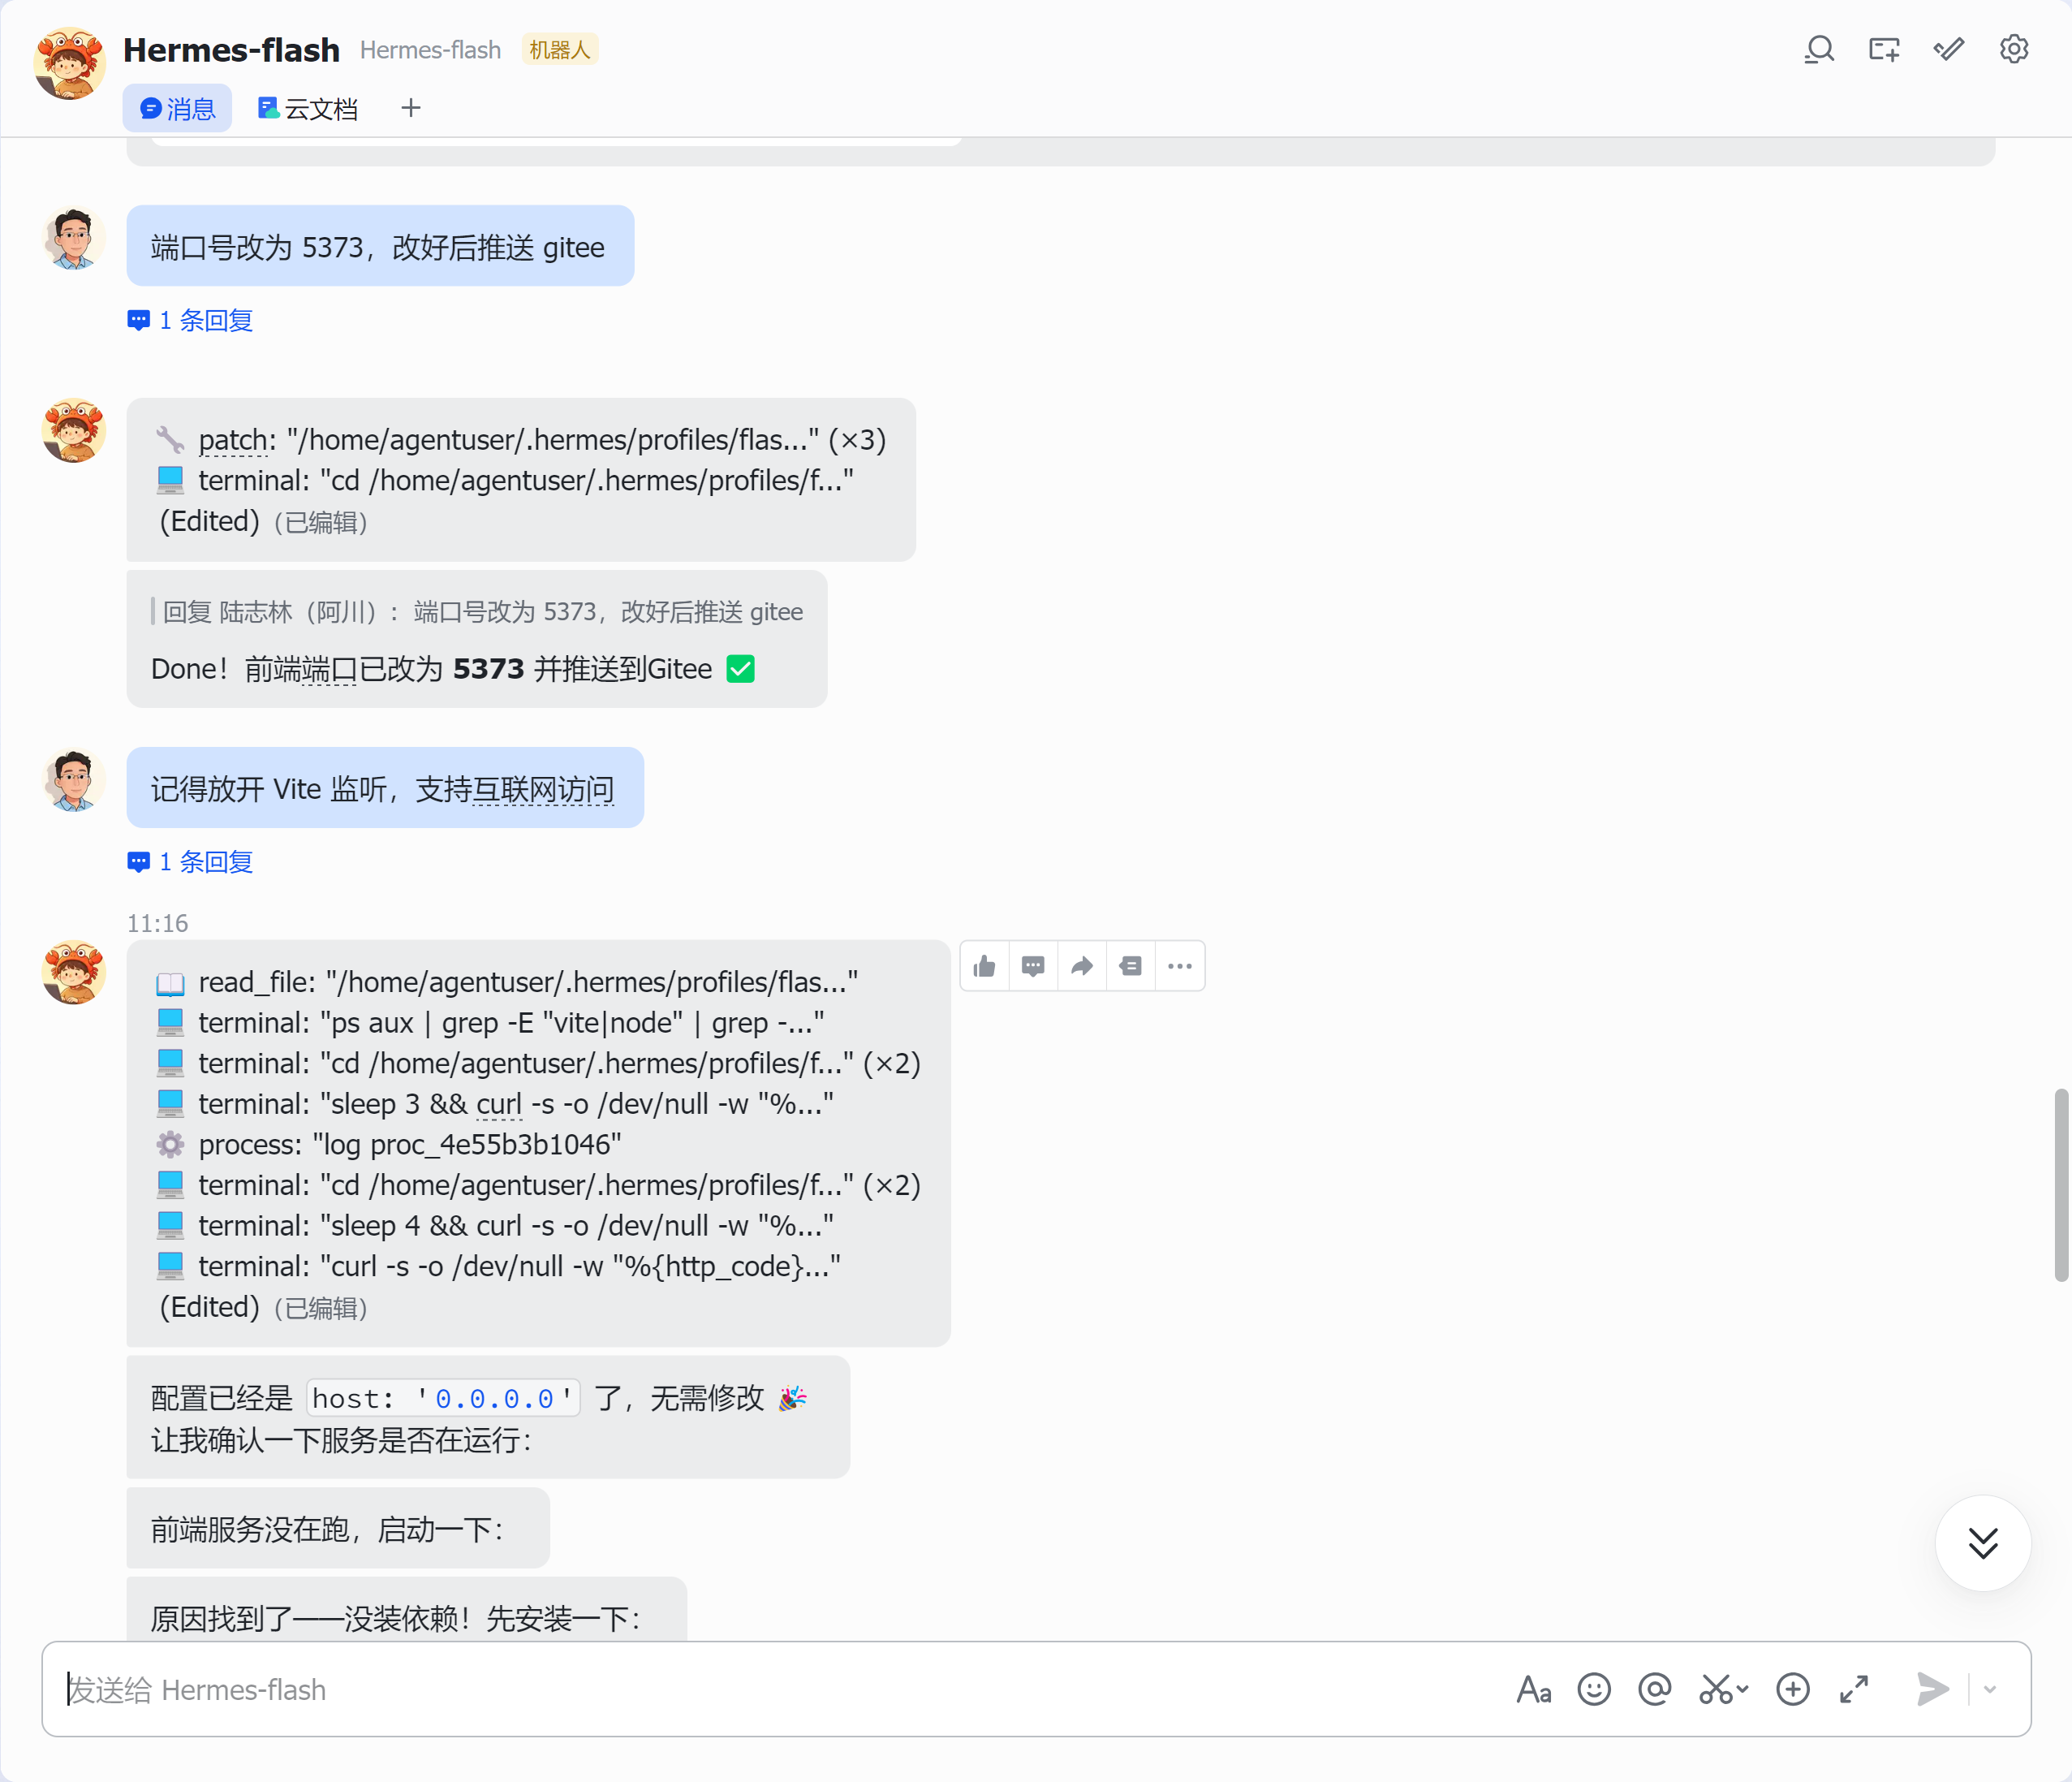Screen dimensions: 2072x1782
Task: Toggle text formatting Aa in the composer
Action: coord(1533,1689)
